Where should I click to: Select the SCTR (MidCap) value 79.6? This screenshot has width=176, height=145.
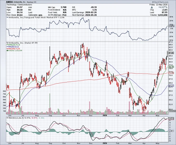(x=64, y=15)
